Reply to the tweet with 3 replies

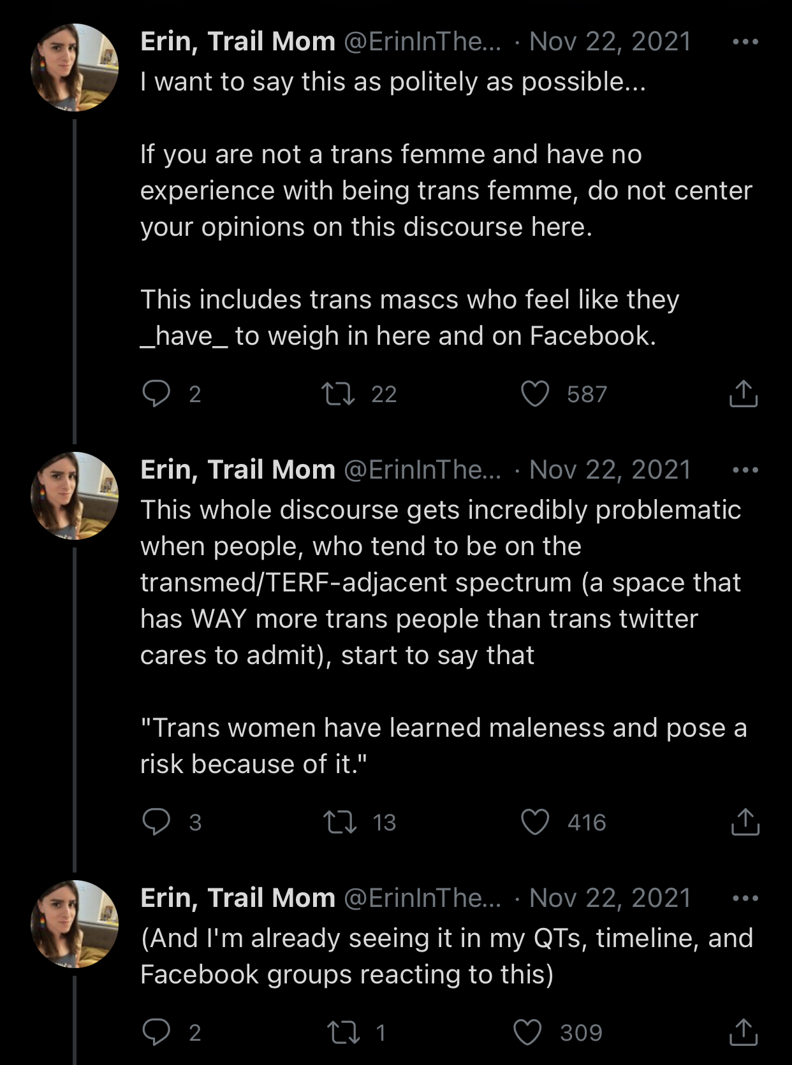[156, 822]
